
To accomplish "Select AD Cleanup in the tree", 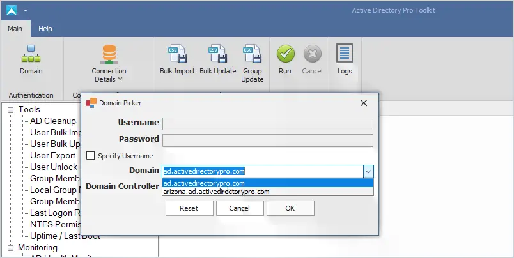I will point(53,121).
